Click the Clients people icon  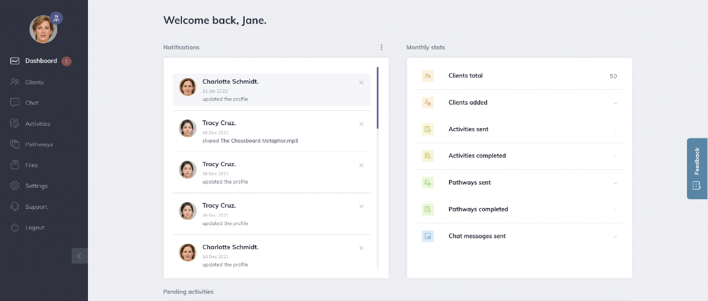[x=15, y=82]
